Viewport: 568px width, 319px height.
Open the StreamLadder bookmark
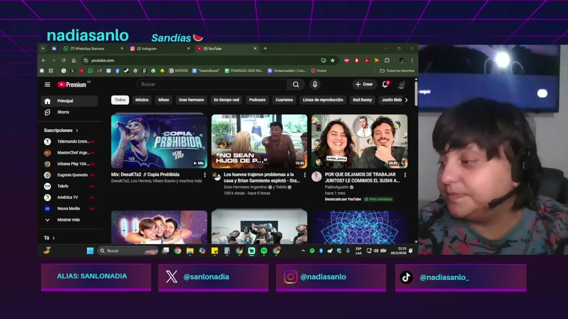[287, 70]
